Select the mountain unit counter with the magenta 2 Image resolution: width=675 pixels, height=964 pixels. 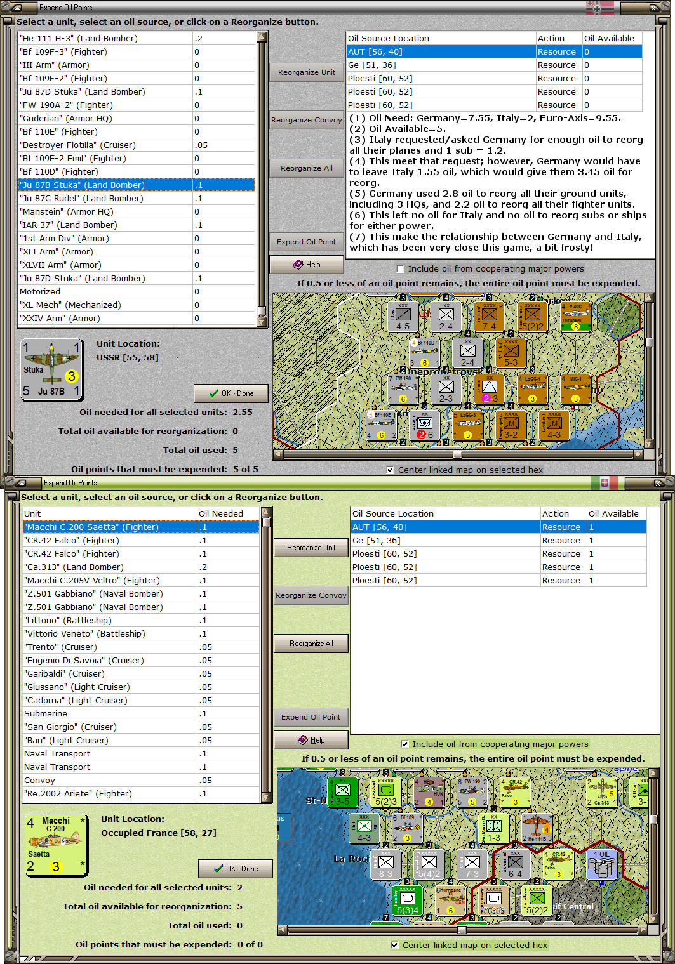[x=490, y=389]
